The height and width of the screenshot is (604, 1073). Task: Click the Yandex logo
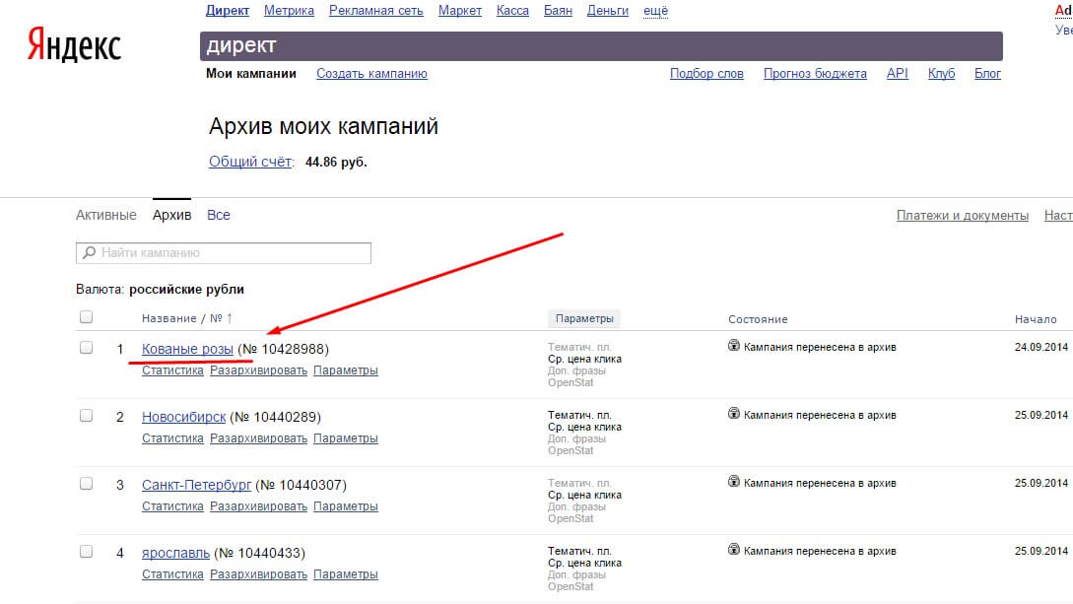(74, 45)
